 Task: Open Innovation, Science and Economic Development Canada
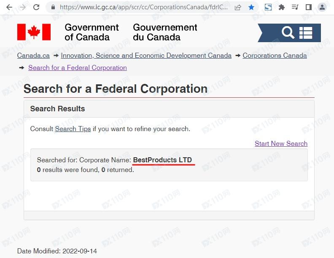[146, 56]
